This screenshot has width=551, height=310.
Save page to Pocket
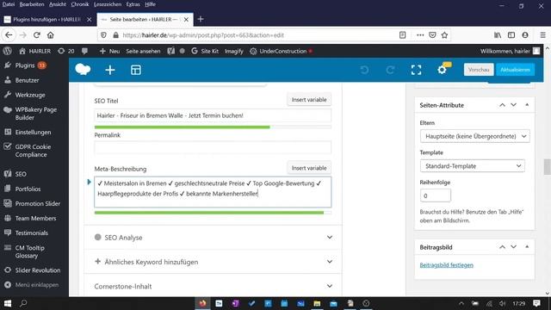tap(432, 35)
